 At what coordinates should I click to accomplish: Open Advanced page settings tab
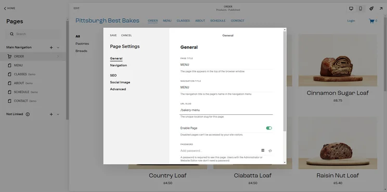(x=118, y=89)
